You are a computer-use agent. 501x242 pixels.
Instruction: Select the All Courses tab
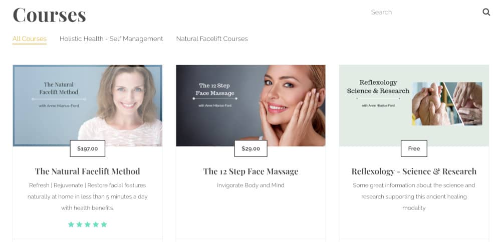(x=30, y=39)
